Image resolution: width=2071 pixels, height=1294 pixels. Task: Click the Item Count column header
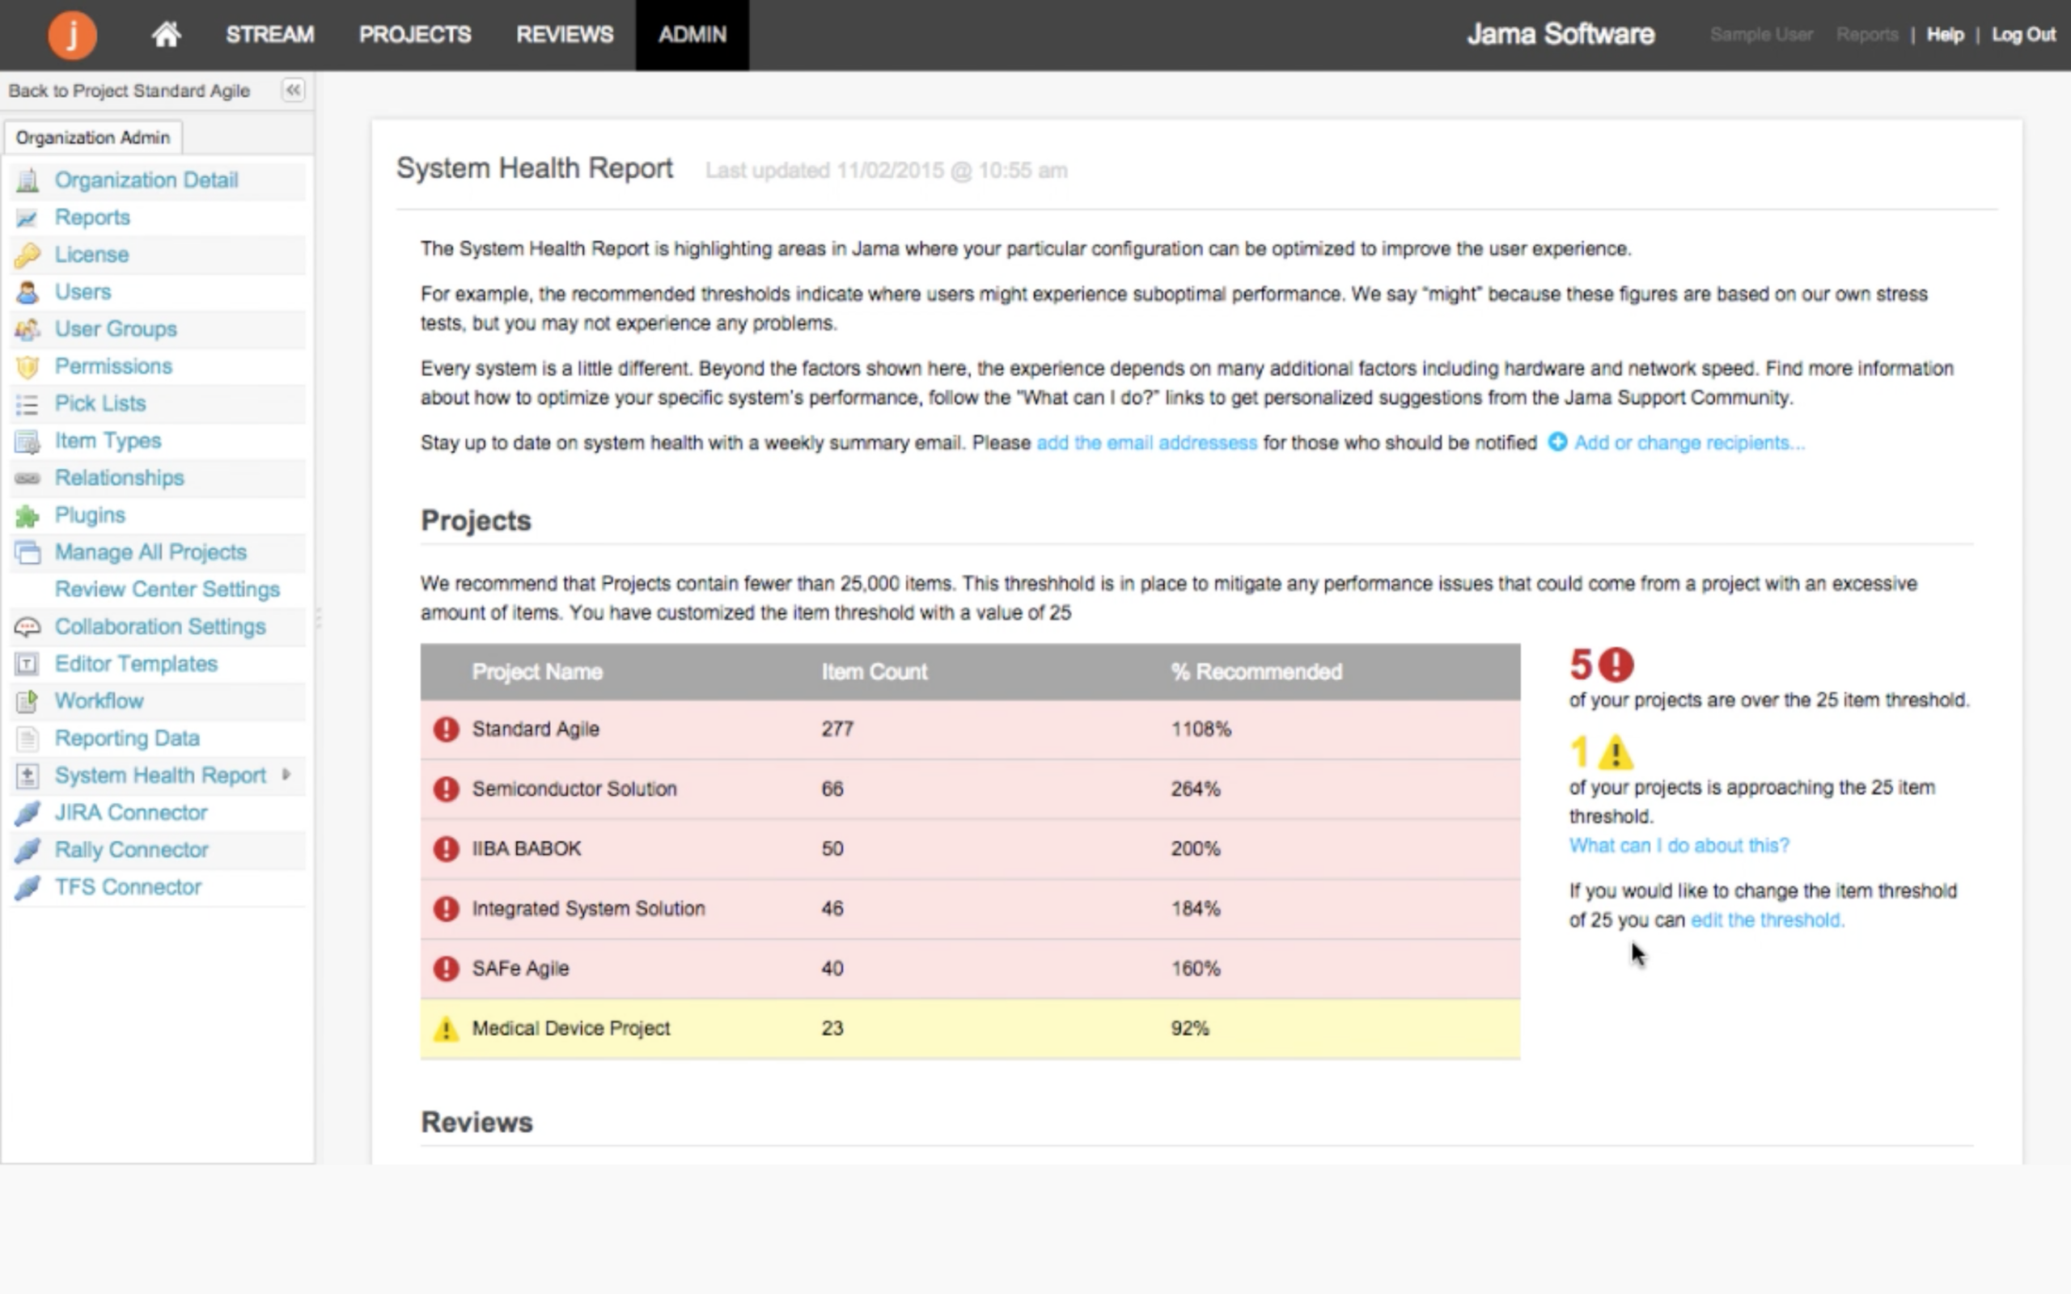(x=874, y=672)
